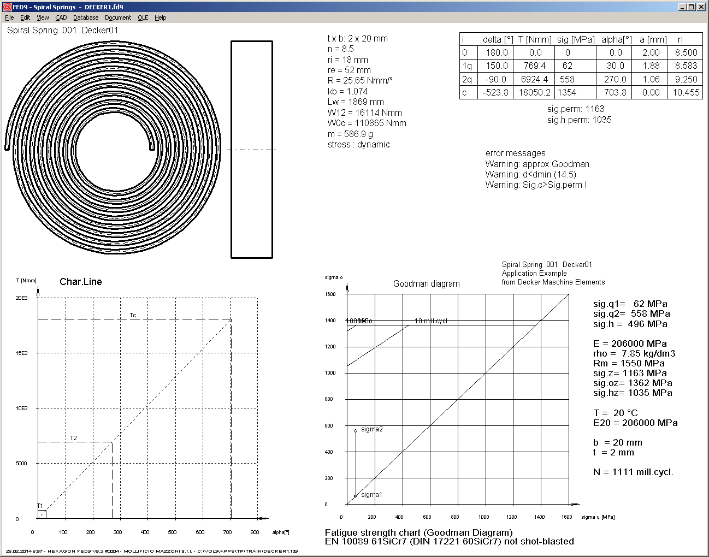Open the Document menu
Viewport: 709px width, 557px height.
(118, 17)
